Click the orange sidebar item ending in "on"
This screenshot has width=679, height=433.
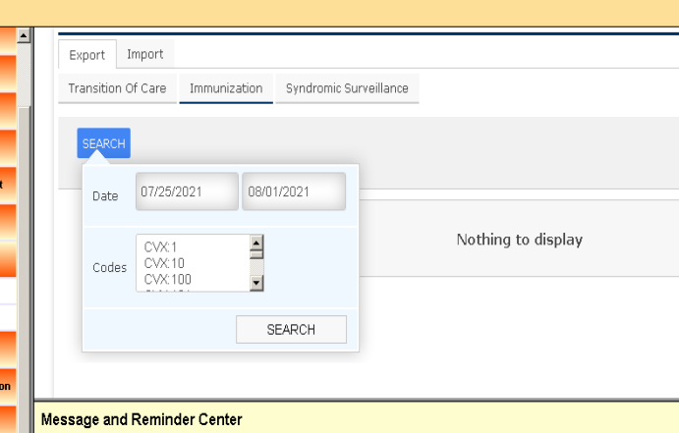tap(8, 385)
